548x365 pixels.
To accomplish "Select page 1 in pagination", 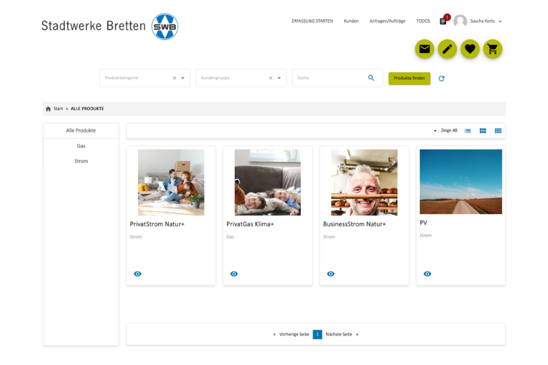I will pos(317,334).
